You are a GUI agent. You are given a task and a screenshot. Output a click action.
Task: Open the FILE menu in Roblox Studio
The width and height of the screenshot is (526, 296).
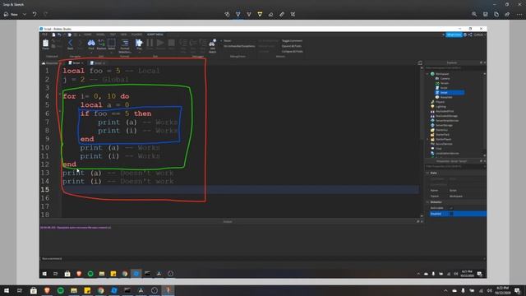click(x=44, y=35)
